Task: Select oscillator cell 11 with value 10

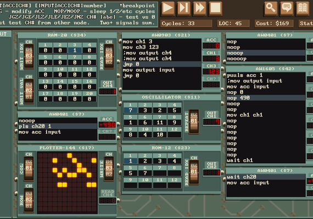Action: (160, 135)
